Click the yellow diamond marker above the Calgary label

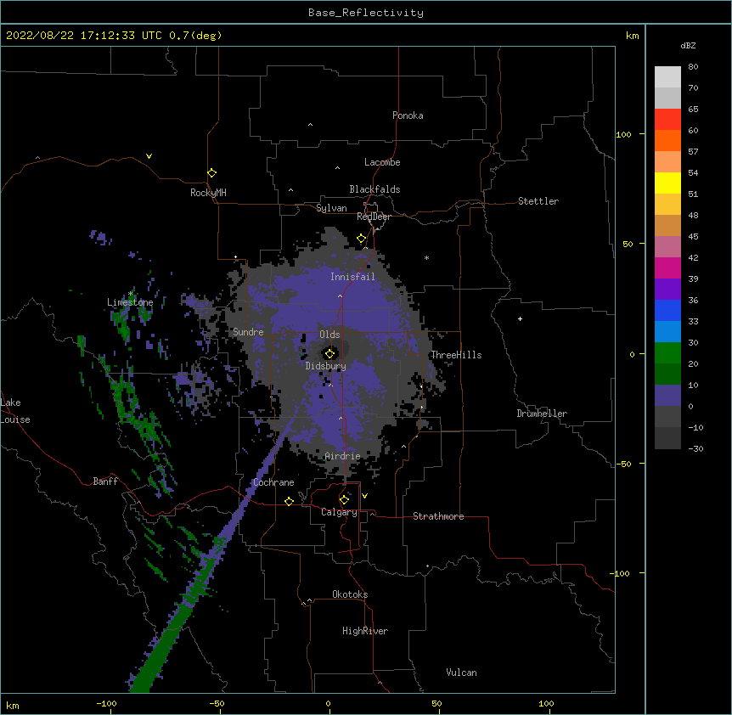[344, 500]
